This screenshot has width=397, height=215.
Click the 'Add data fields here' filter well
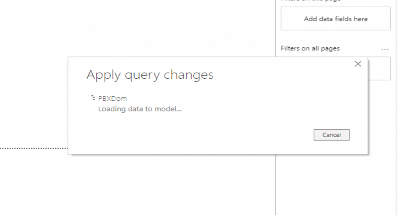[x=335, y=19]
